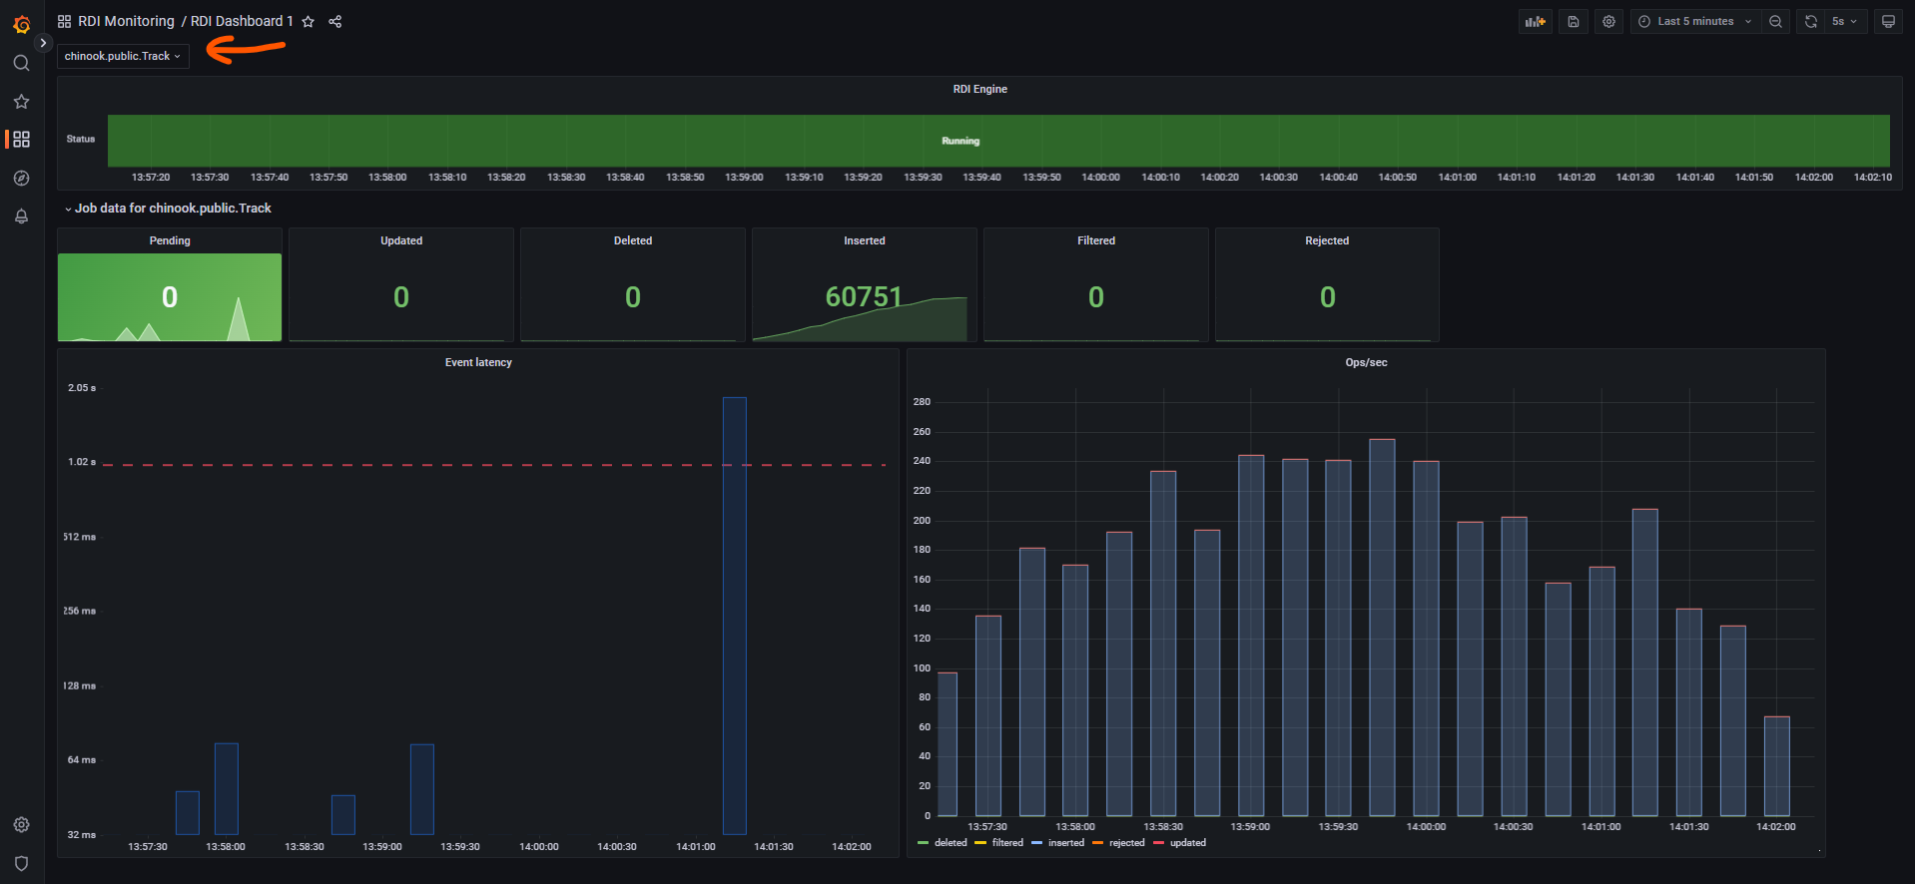Open Starred dashboards from the sidebar
The image size is (1915, 884).
[21, 102]
